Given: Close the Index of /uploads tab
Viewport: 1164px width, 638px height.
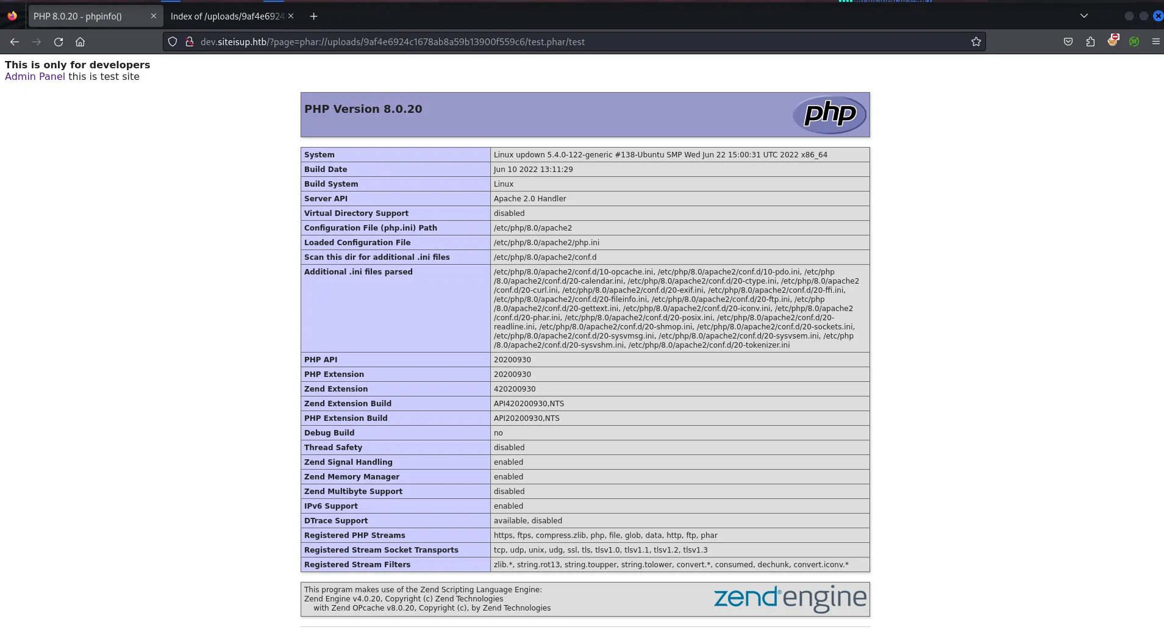Looking at the screenshot, I should 291,16.
